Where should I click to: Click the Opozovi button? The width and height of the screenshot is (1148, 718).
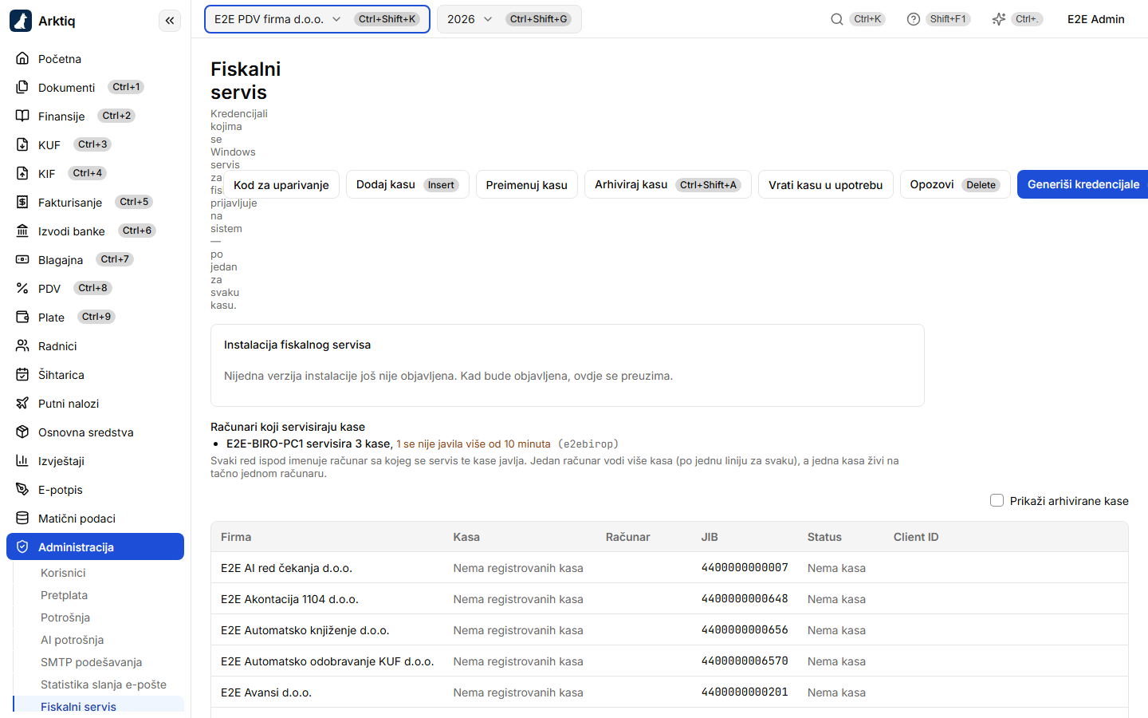coord(955,184)
